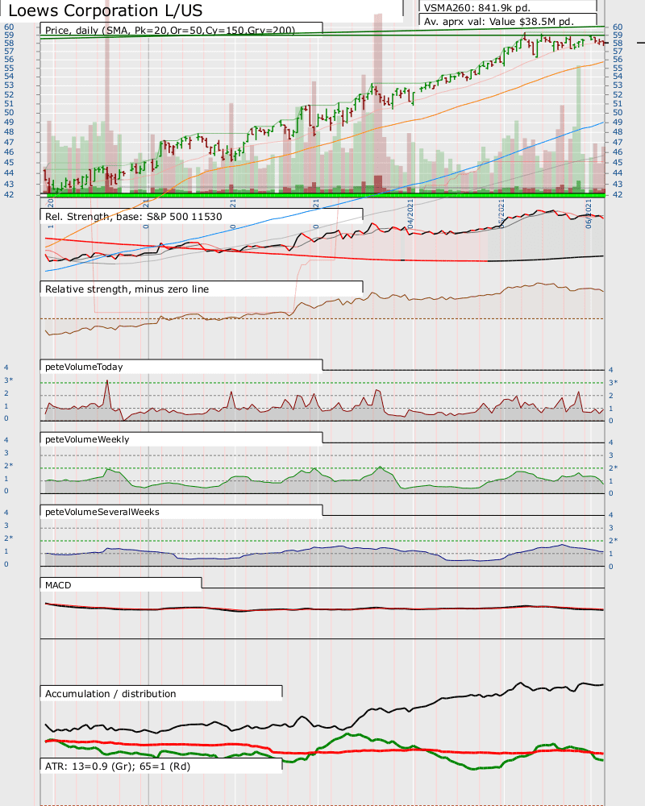Image resolution: width=645 pixels, height=806 pixels.
Task: Click 2* level on peteVolumeWeekly right axis
Action: (613, 467)
